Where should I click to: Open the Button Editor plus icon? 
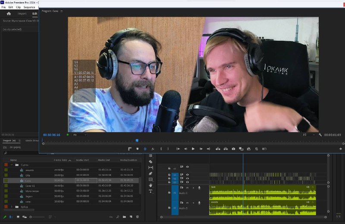341,149
